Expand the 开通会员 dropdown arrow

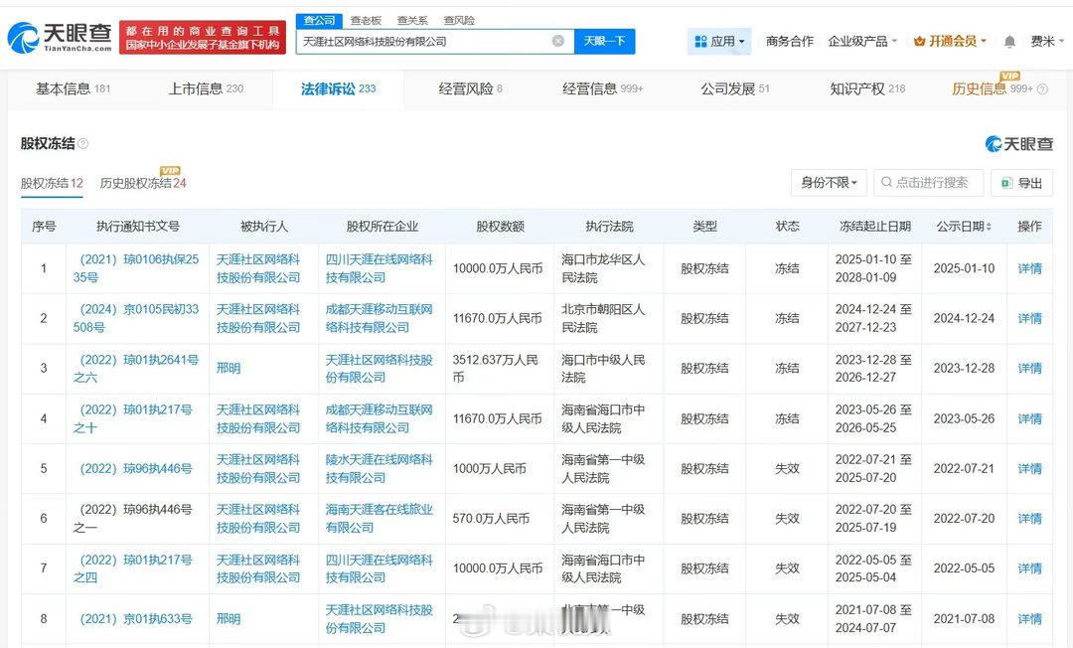[x=984, y=41]
